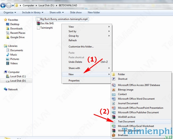Select Local Disk (D:) in navigation pane
Image resolution: width=173 pixels, height=139 pixels.
coord(16,81)
